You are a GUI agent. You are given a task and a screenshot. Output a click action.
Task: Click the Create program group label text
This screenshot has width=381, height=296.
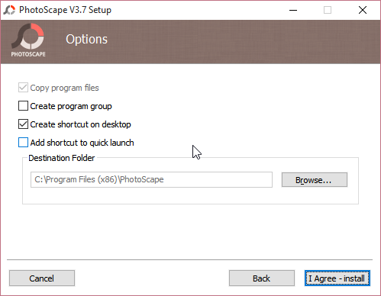[71, 106]
